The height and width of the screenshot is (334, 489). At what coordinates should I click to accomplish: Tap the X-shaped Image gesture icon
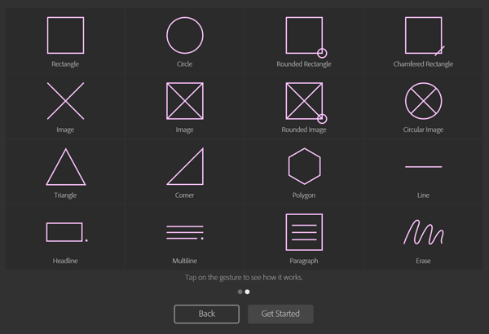65,101
